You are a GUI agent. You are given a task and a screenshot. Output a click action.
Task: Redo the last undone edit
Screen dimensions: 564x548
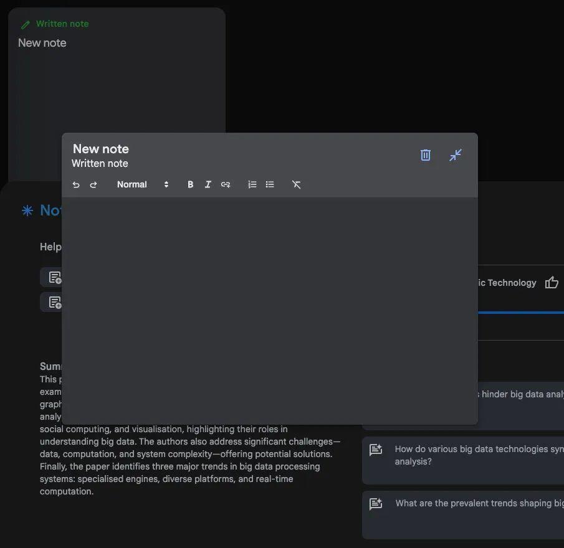coord(93,184)
